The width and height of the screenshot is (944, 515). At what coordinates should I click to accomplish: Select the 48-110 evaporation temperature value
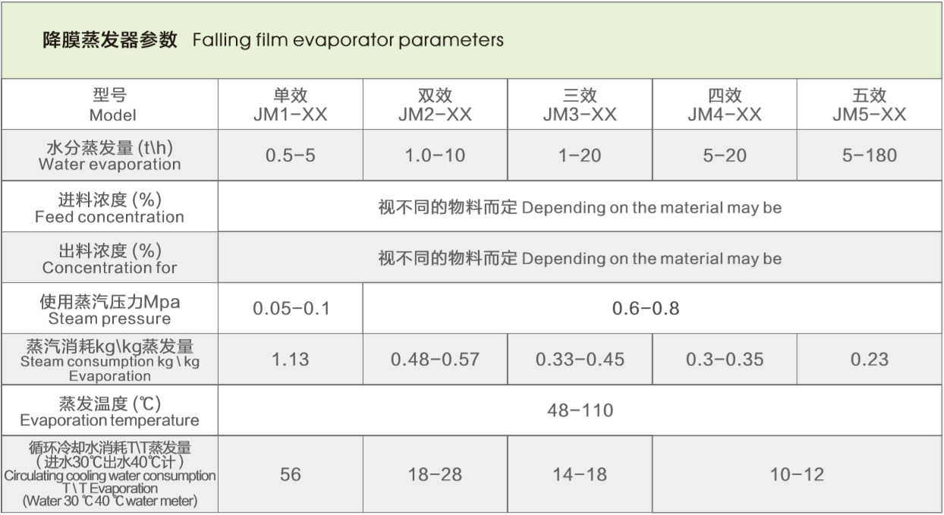click(x=580, y=411)
